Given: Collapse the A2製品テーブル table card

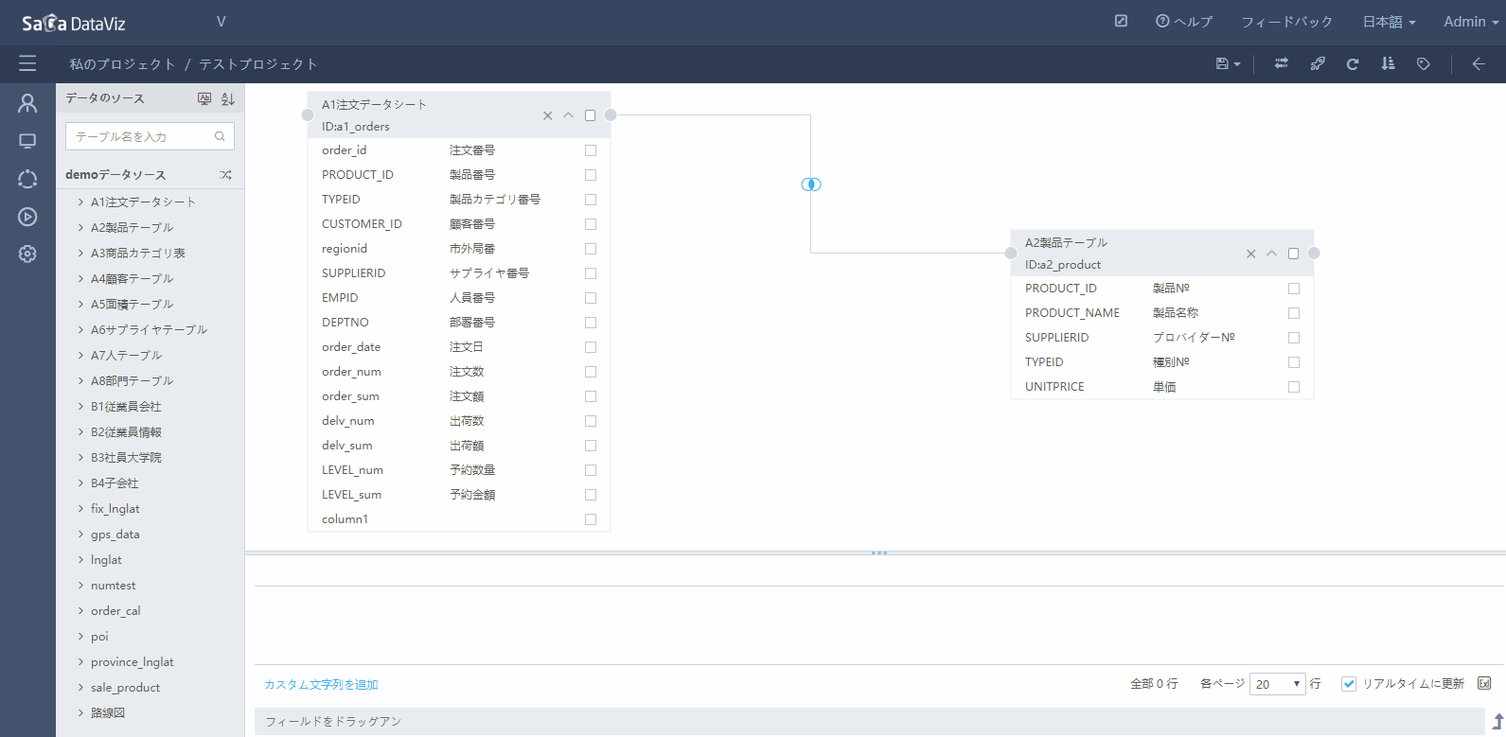Looking at the screenshot, I should point(1271,254).
